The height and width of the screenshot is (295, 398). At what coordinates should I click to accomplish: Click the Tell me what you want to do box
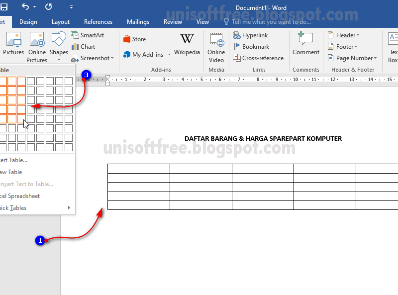point(267,22)
